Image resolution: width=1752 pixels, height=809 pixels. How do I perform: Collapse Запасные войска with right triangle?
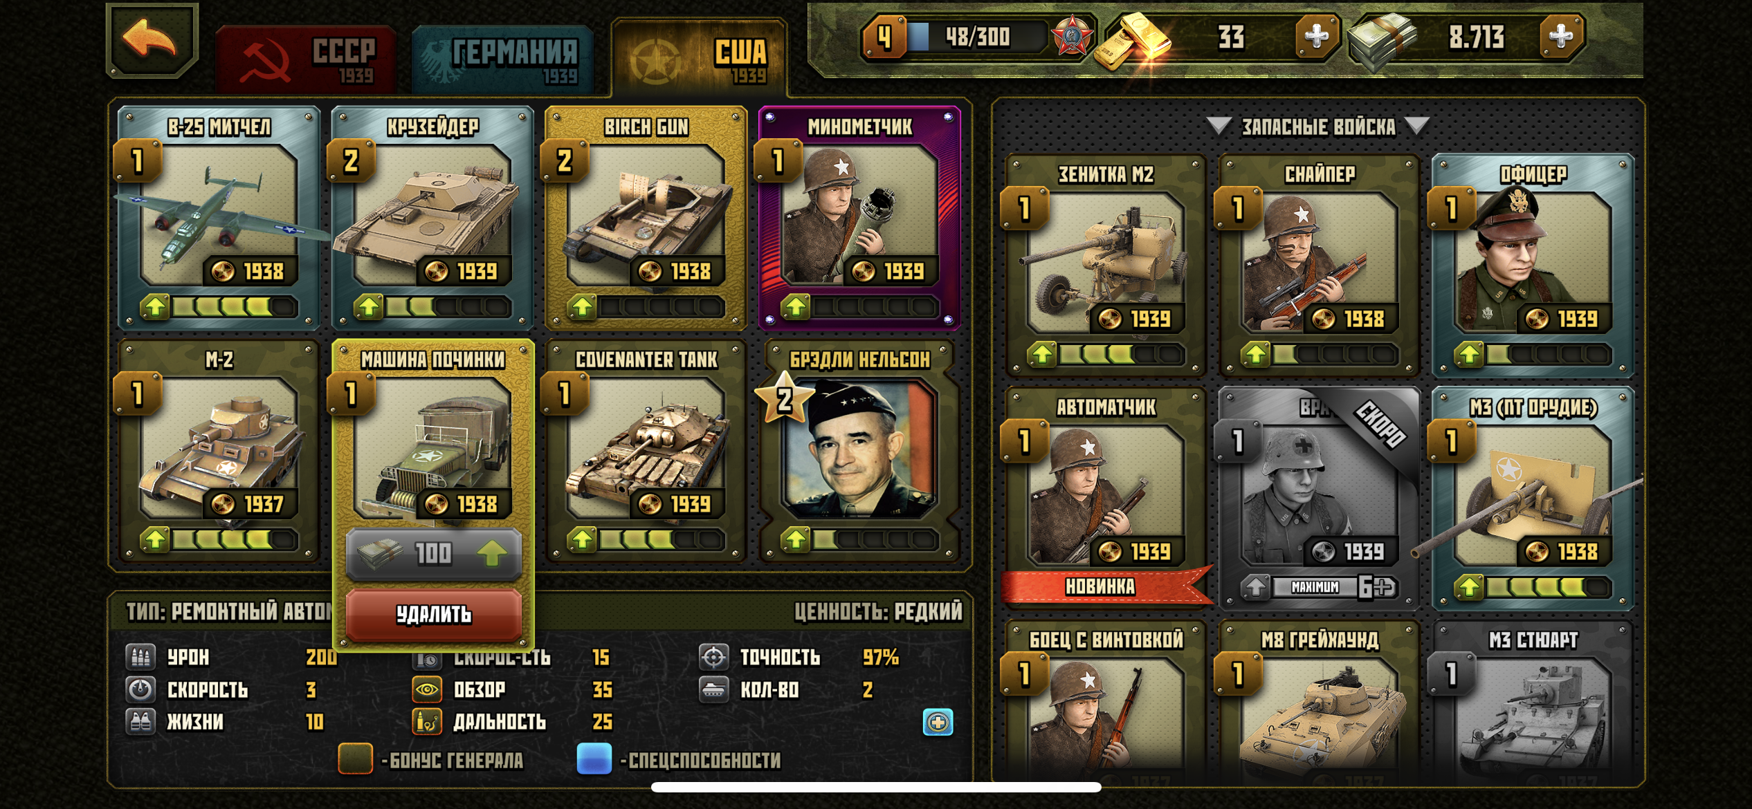point(1416,126)
